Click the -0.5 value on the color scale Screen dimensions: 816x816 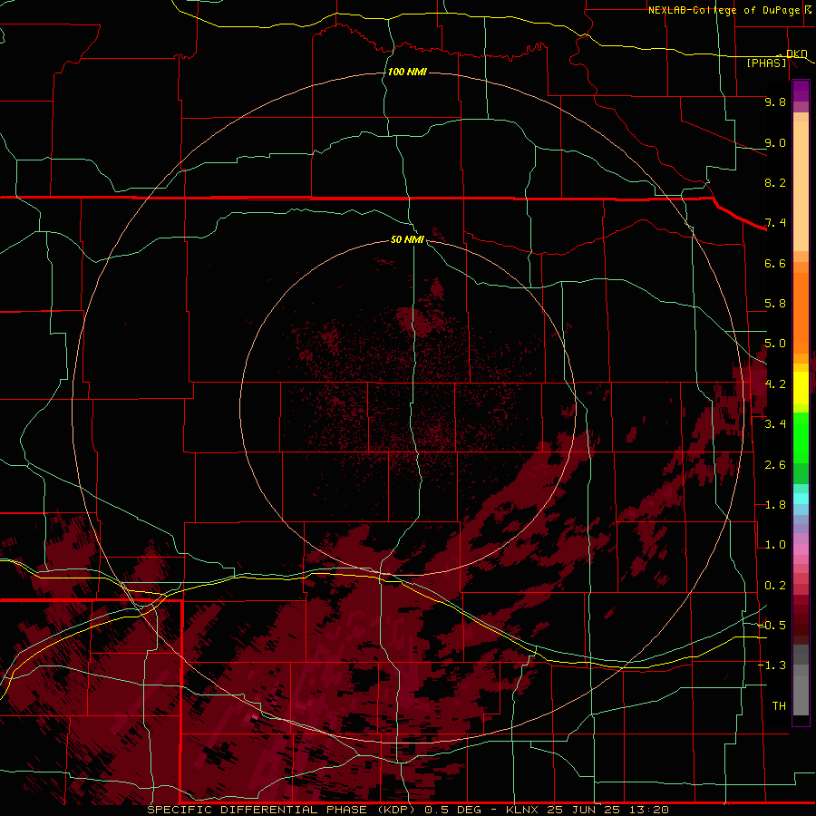click(772, 626)
